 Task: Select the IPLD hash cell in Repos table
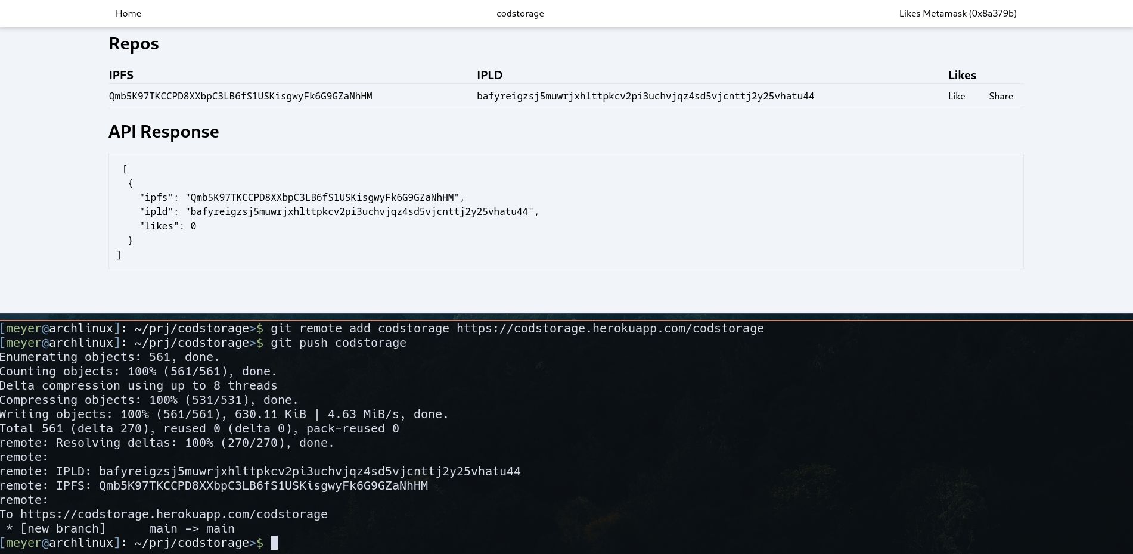coord(645,97)
